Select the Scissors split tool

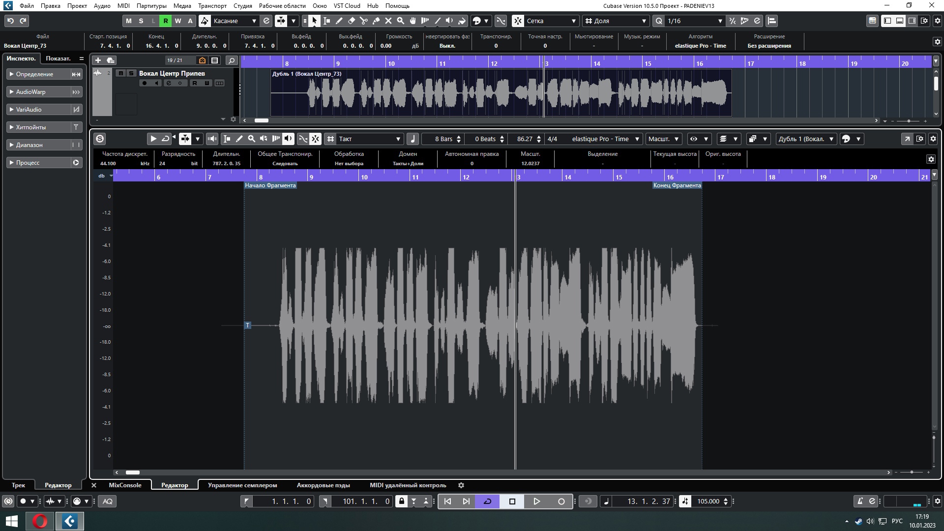pyautogui.click(x=364, y=21)
